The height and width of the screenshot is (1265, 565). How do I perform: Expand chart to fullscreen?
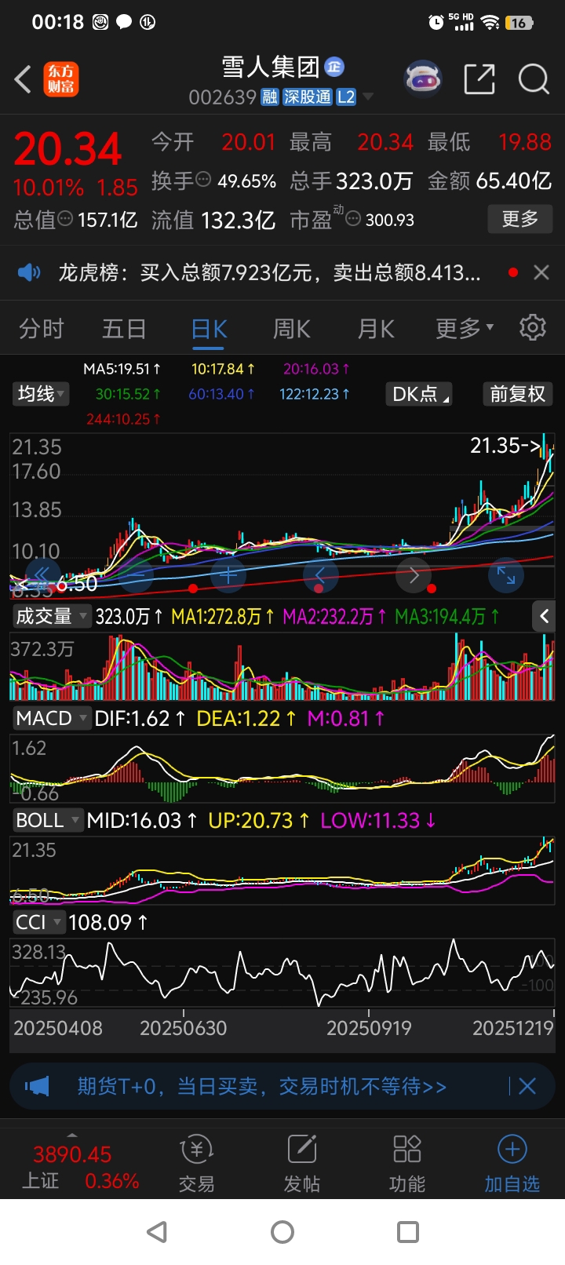(x=506, y=575)
